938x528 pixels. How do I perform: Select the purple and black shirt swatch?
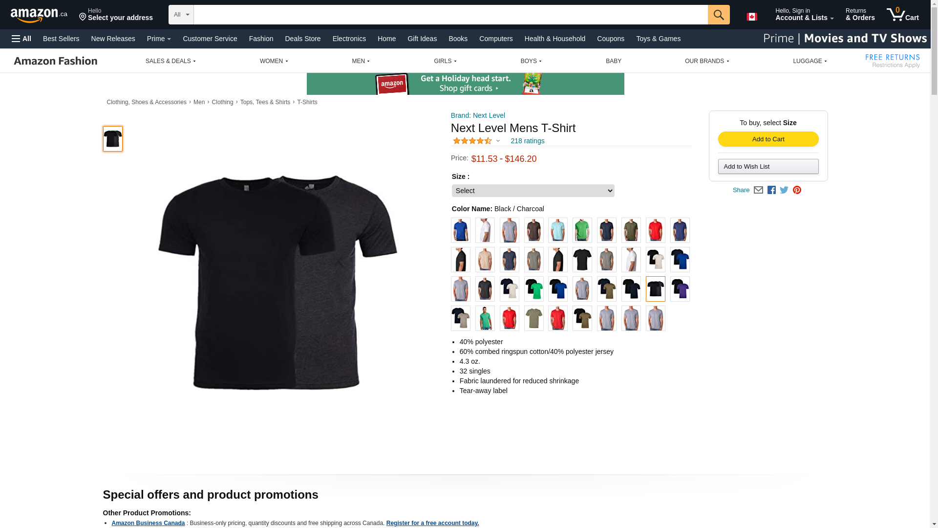click(680, 289)
